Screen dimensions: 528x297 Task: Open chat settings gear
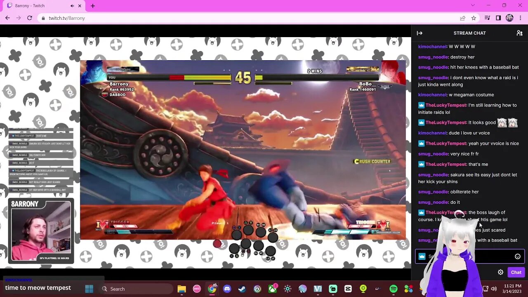(x=500, y=272)
